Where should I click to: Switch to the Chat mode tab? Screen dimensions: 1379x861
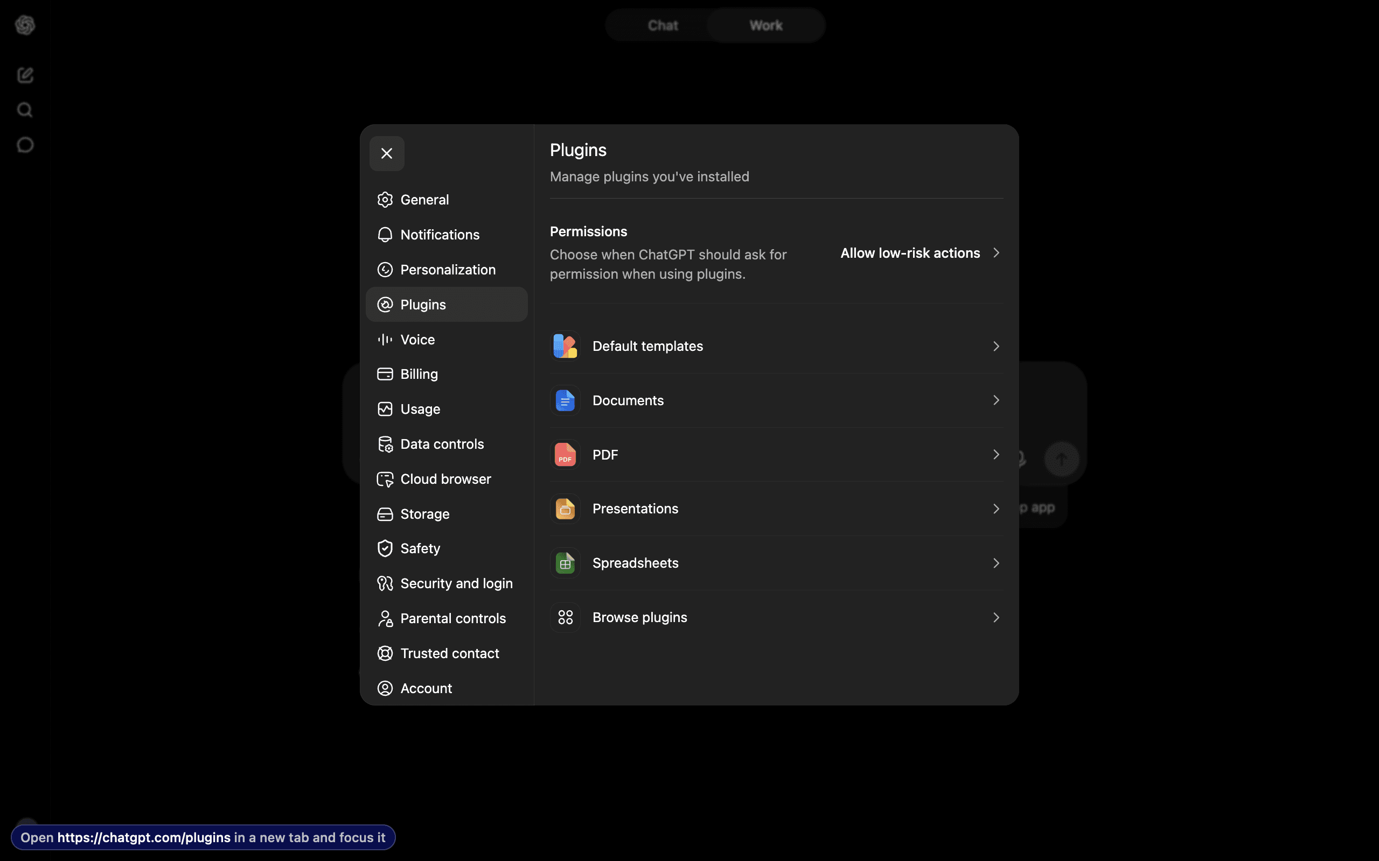tap(663, 26)
